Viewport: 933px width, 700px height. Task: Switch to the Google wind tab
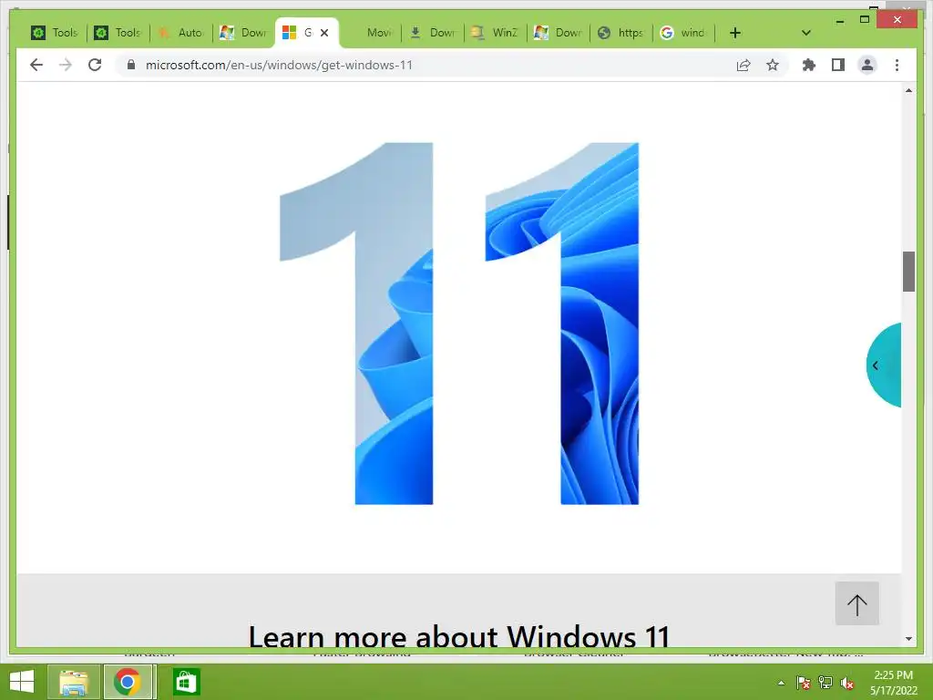pos(683,33)
